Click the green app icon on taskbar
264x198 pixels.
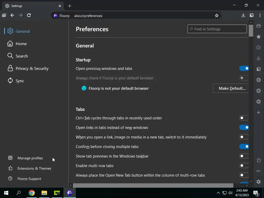tap(57, 193)
